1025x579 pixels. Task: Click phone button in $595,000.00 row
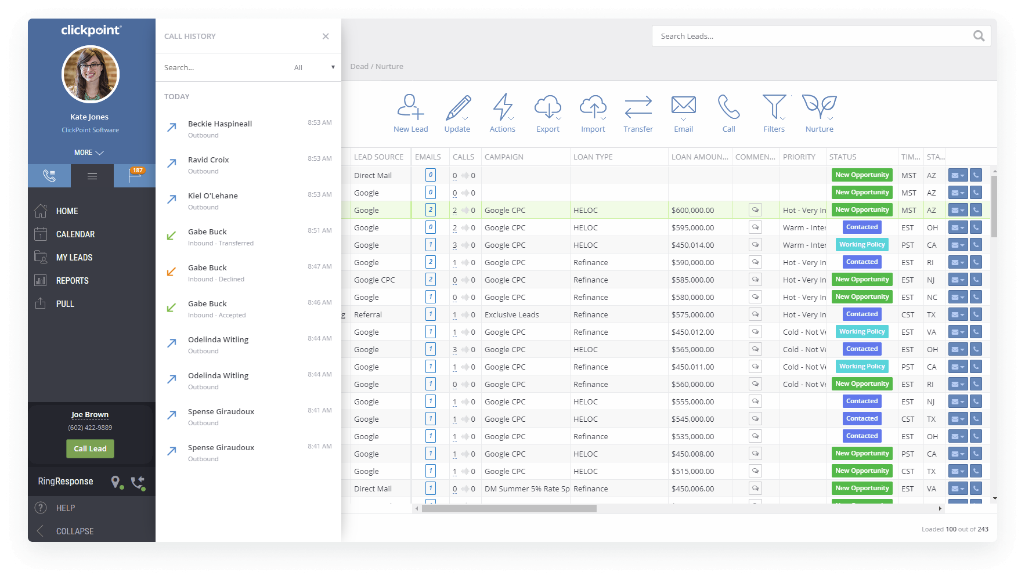pos(976,227)
